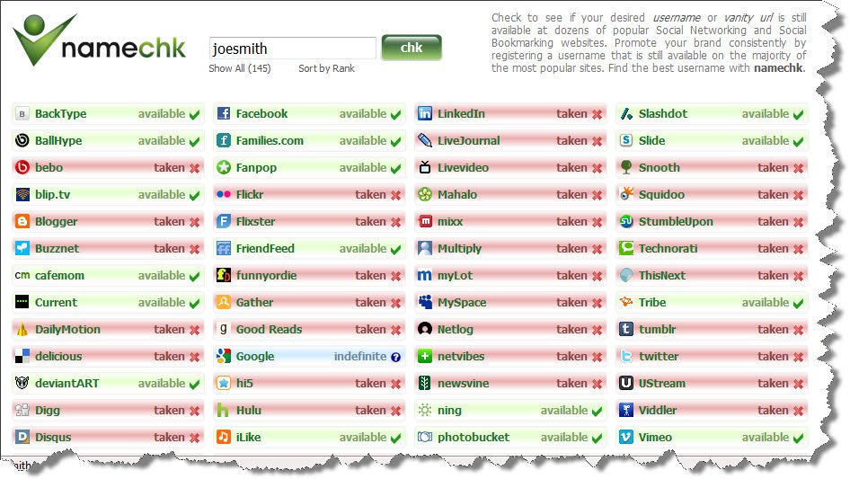Click the tumblr logo icon
Screen dimensions: 850x479
pos(626,329)
